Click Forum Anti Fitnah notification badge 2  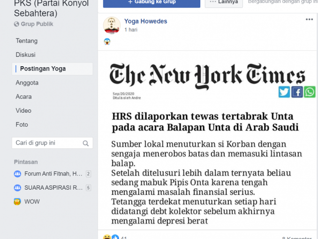(x=88, y=174)
